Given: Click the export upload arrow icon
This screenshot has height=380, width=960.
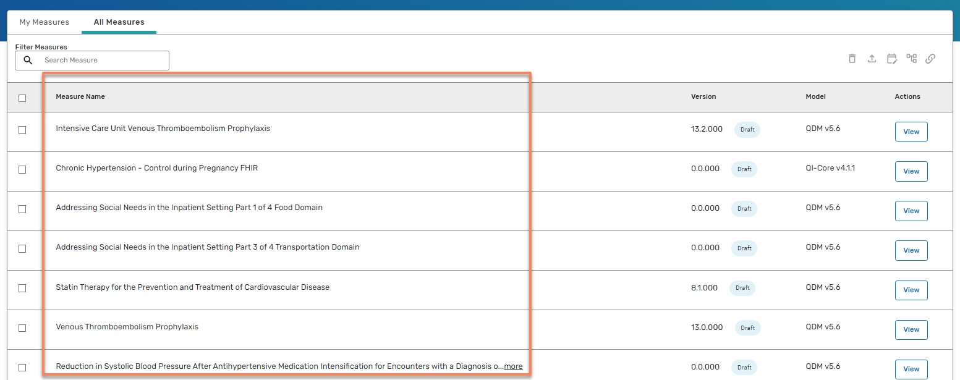Looking at the screenshot, I should pyautogui.click(x=872, y=59).
